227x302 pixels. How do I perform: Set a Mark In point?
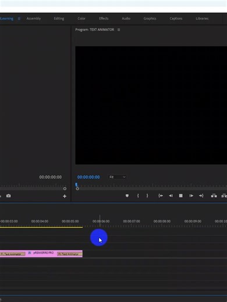[138, 196]
